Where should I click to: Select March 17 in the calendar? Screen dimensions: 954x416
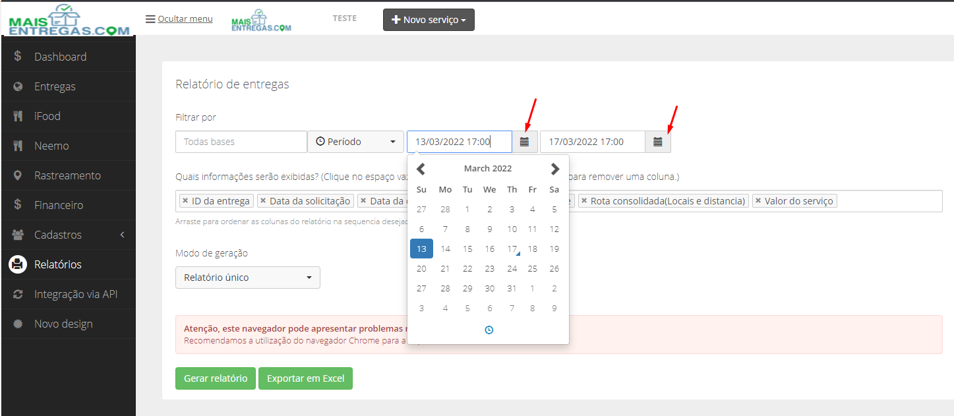pos(512,249)
